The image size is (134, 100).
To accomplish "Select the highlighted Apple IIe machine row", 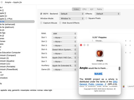I will 17,22.
